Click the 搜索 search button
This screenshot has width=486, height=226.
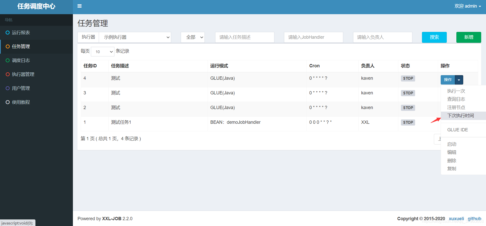tap(434, 37)
